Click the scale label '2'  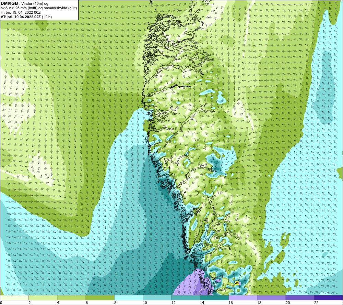coord(29,303)
